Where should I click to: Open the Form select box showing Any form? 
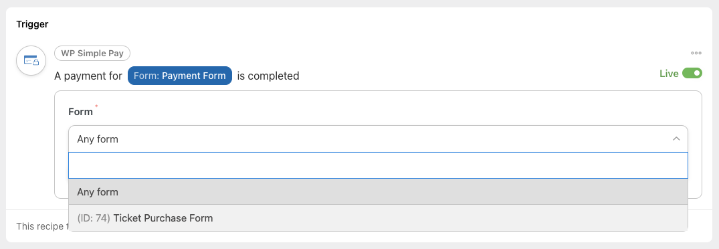click(x=378, y=139)
